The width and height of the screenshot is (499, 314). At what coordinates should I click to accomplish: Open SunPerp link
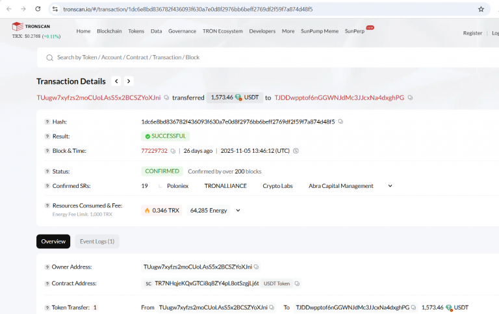[x=355, y=31]
